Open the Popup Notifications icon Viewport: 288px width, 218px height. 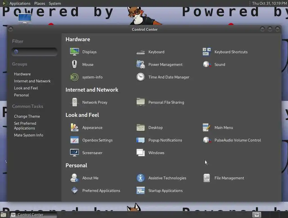coord(141,140)
